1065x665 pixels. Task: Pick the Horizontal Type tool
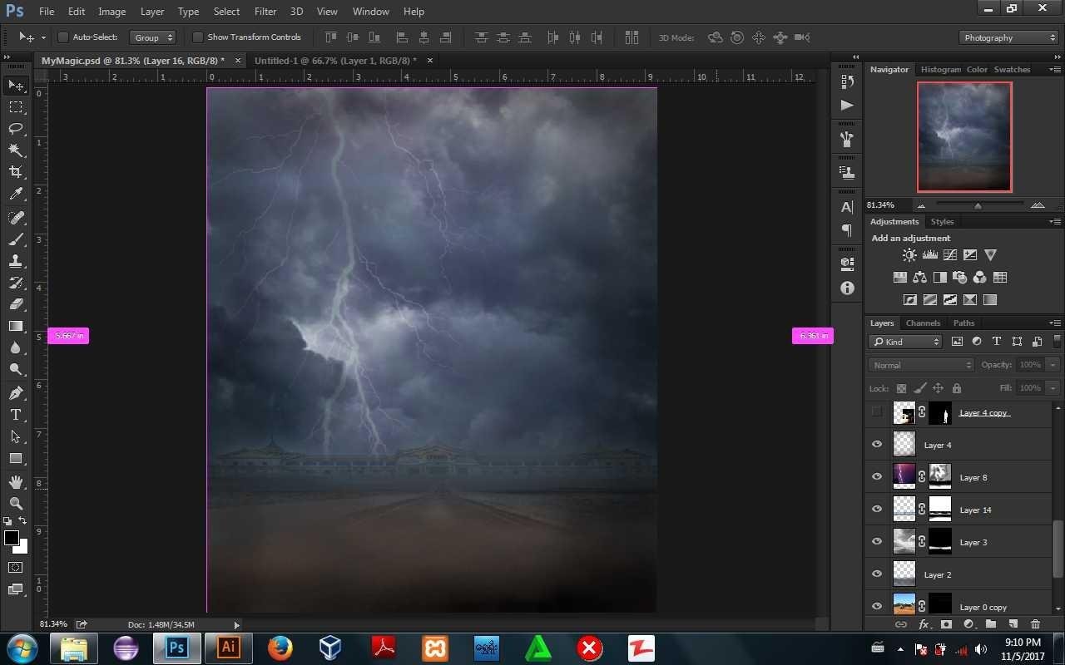[16, 415]
